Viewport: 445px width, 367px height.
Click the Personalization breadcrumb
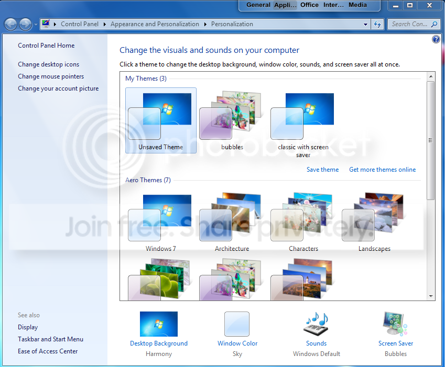coord(232,24)
